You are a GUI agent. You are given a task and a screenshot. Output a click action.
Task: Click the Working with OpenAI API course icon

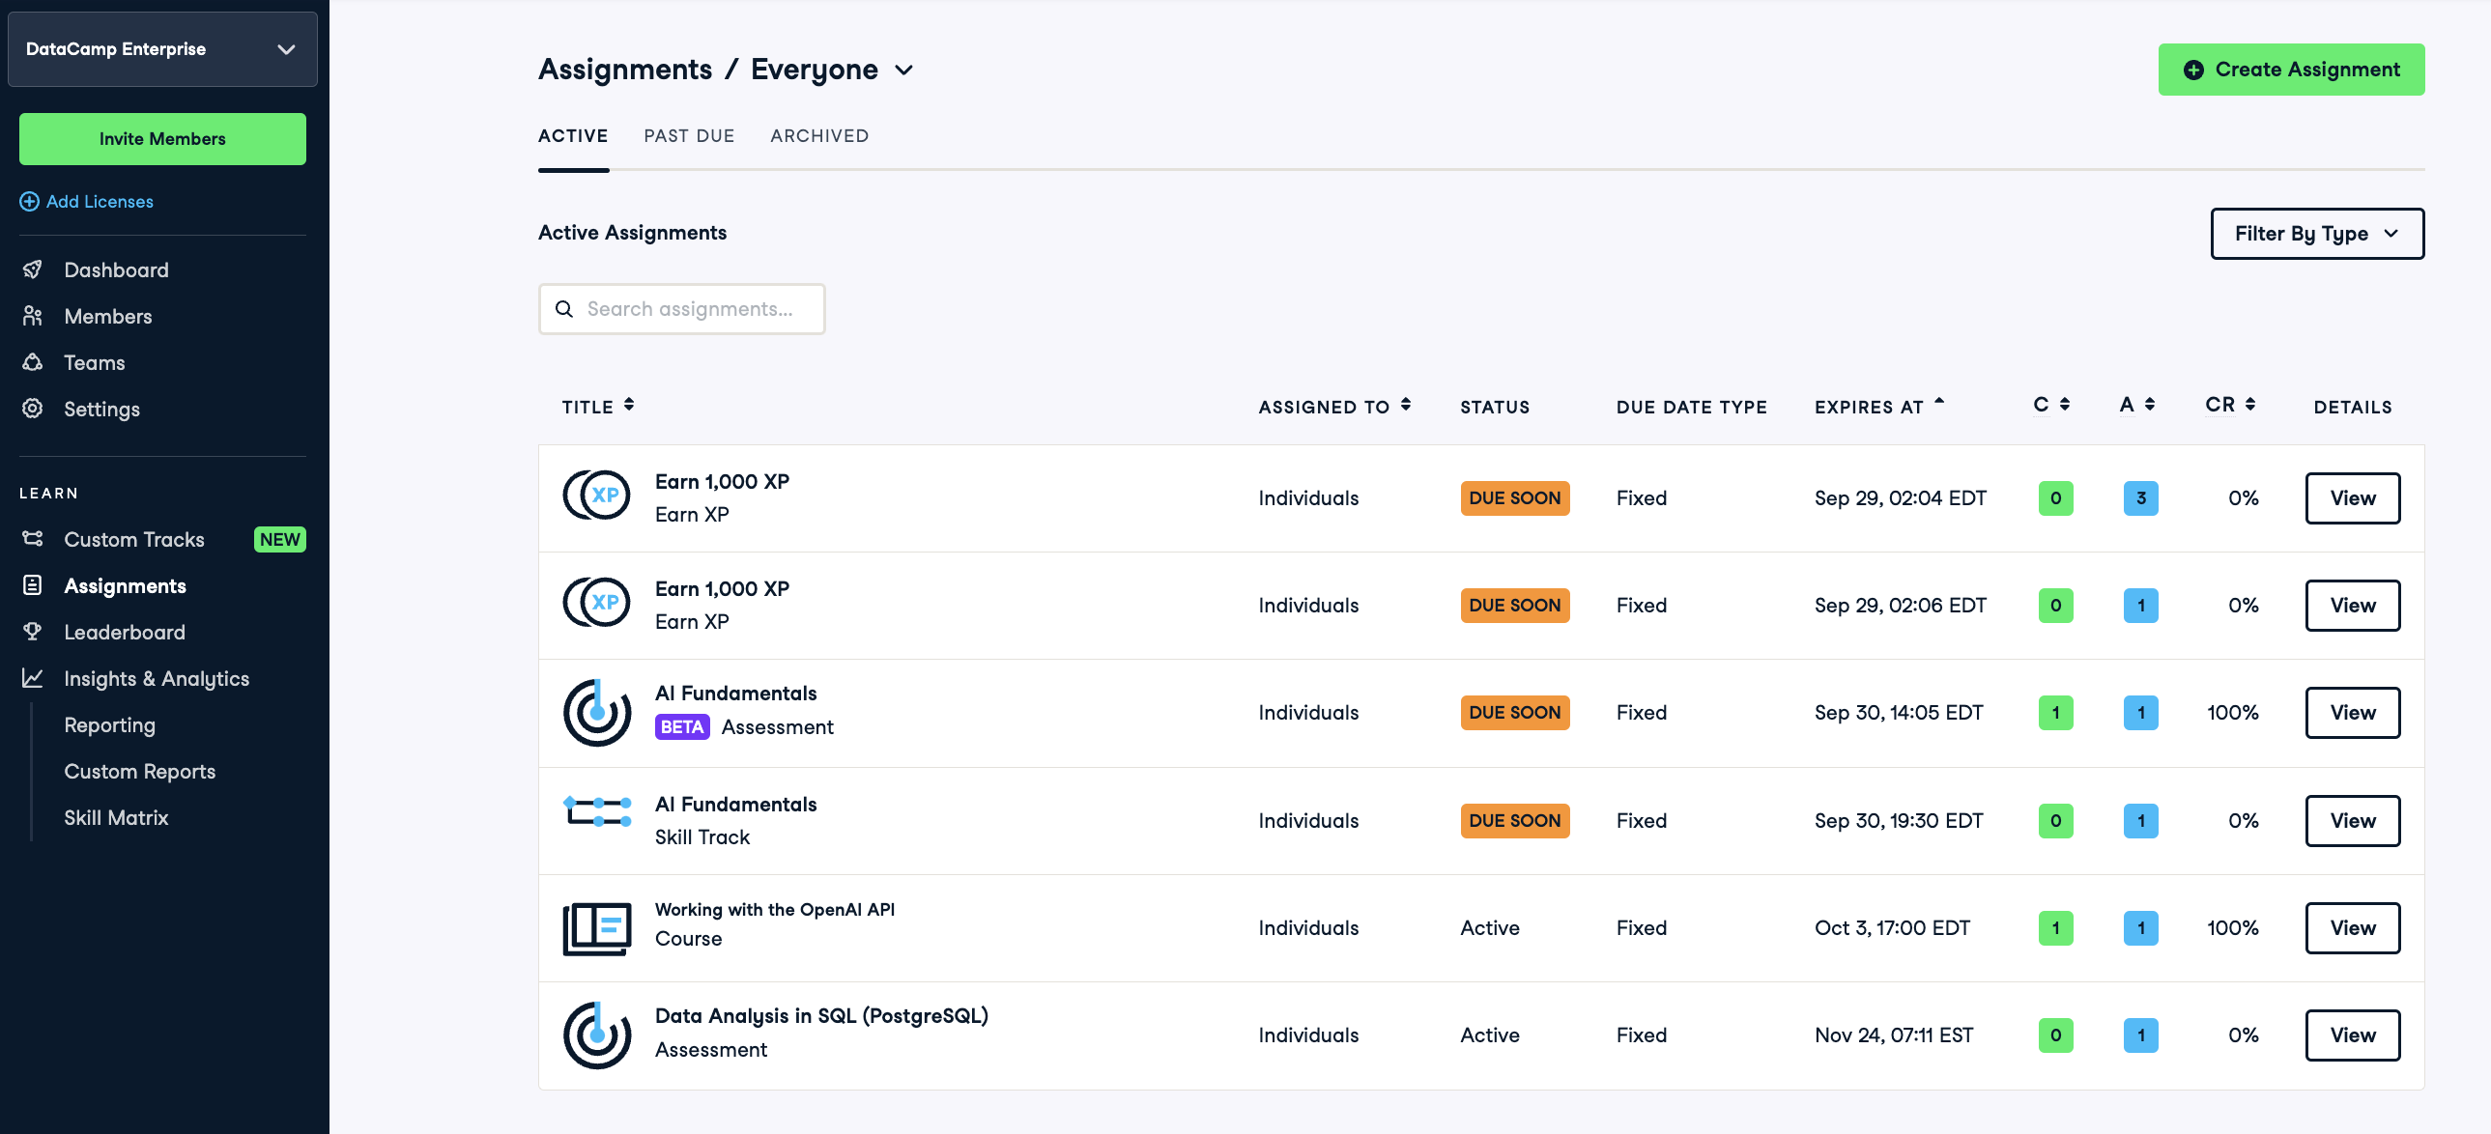click(x=596, y=928)
